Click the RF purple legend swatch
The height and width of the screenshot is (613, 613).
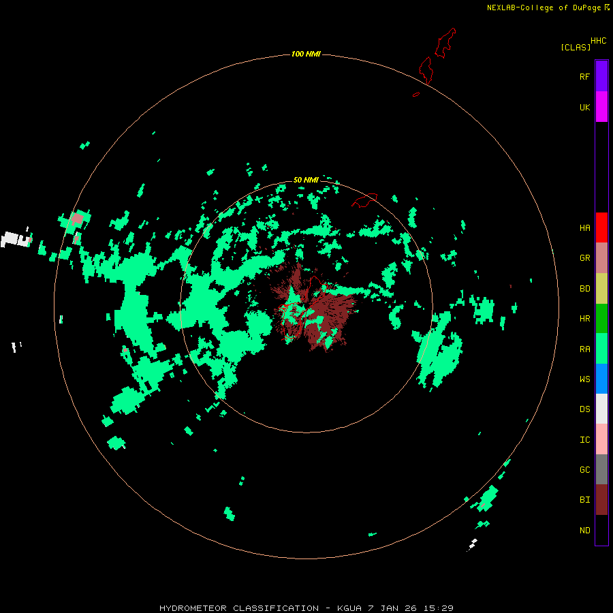[601, 76]
